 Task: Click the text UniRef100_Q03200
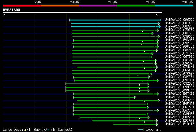179,101
